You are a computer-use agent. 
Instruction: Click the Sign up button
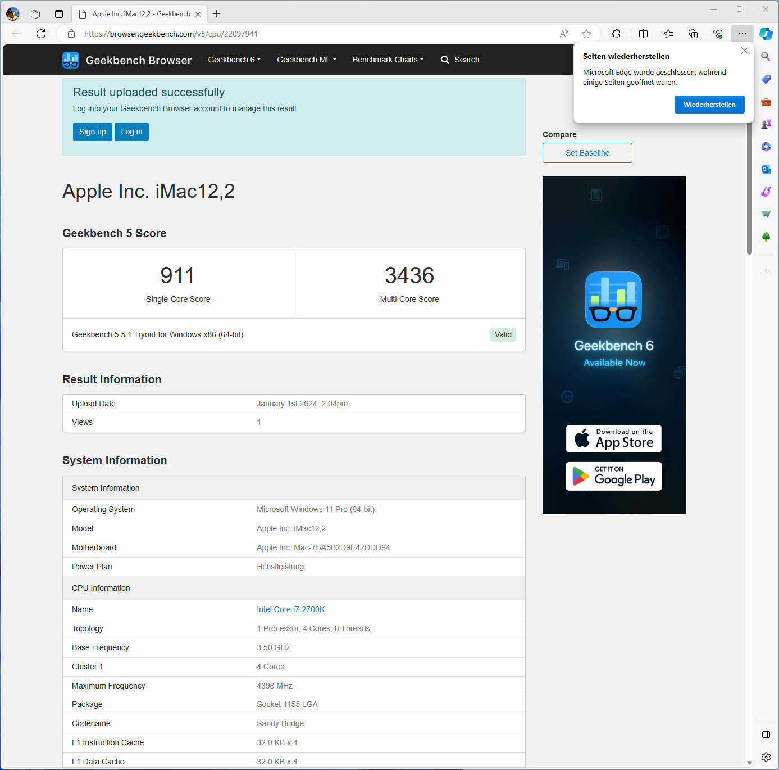tap(93, 132)
